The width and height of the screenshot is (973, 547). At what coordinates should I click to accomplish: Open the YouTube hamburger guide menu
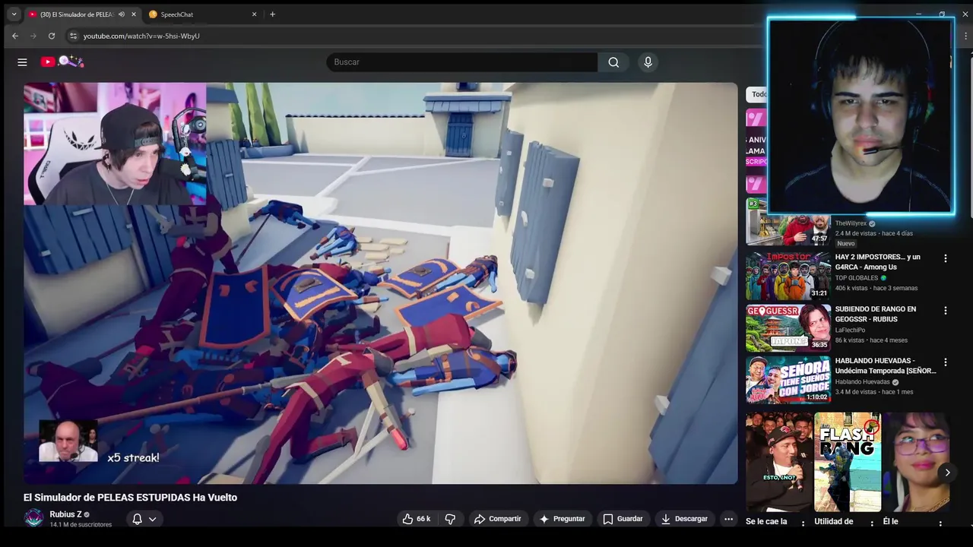tap(22, 62)
